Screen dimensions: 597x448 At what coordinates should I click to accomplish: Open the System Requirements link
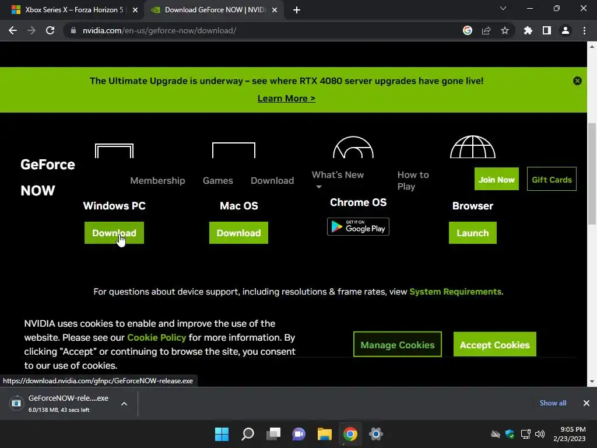(x=455, y=292)
